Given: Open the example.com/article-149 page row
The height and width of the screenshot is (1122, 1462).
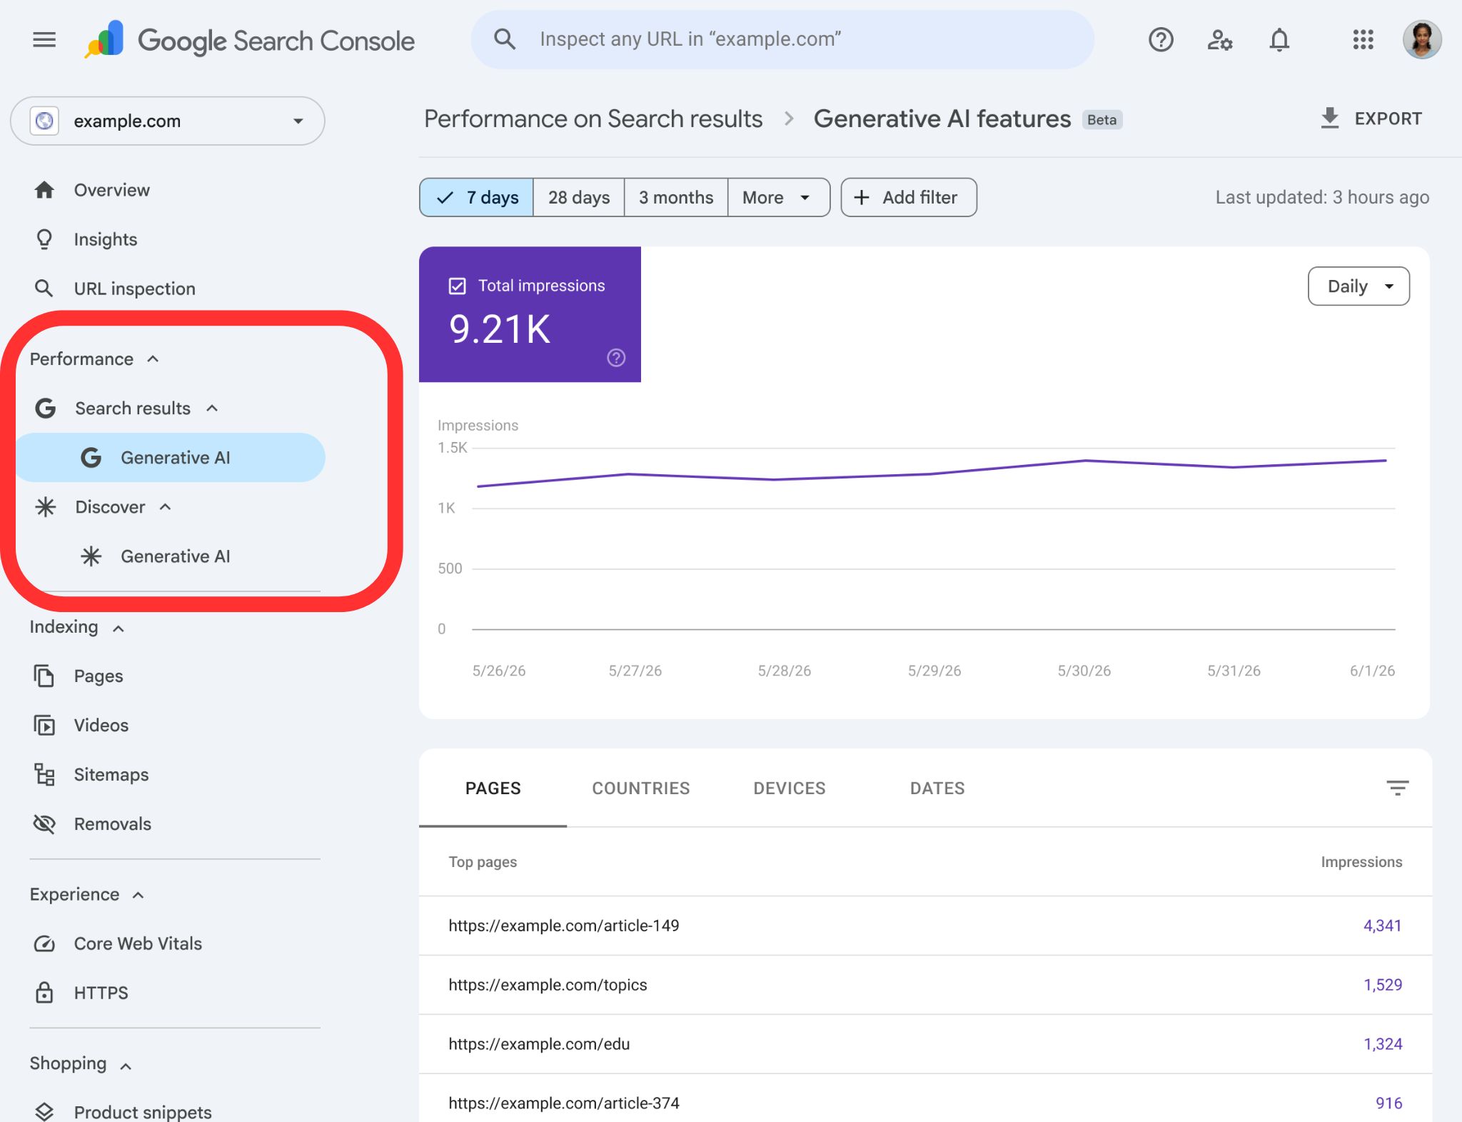Looking at the screenshot, I should tap(926, 926).
